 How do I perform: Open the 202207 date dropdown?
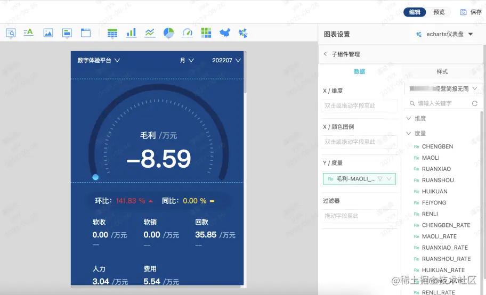[226, 60]
